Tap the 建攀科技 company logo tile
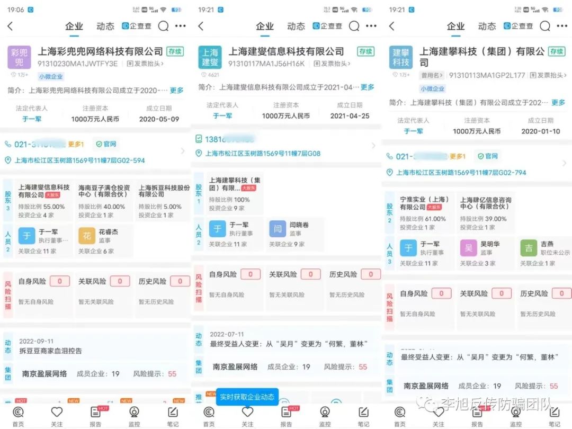The width and height of the screenshot is (572, 429). [401, 57]
